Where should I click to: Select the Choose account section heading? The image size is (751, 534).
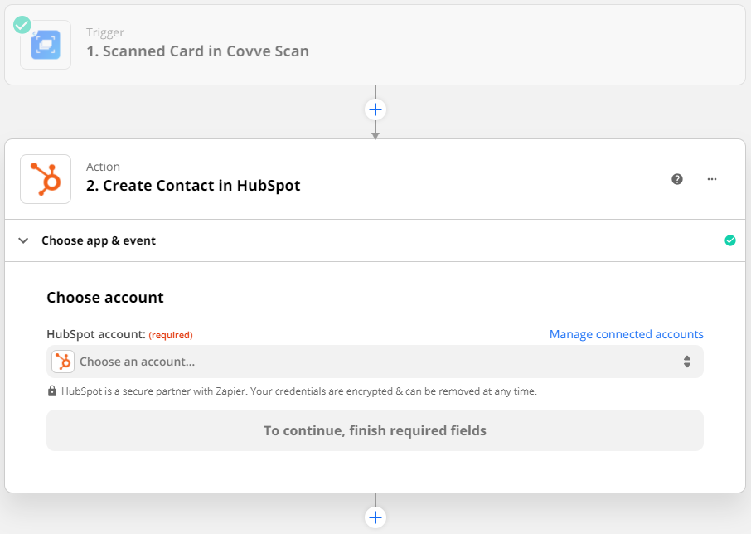coord(105,297)
